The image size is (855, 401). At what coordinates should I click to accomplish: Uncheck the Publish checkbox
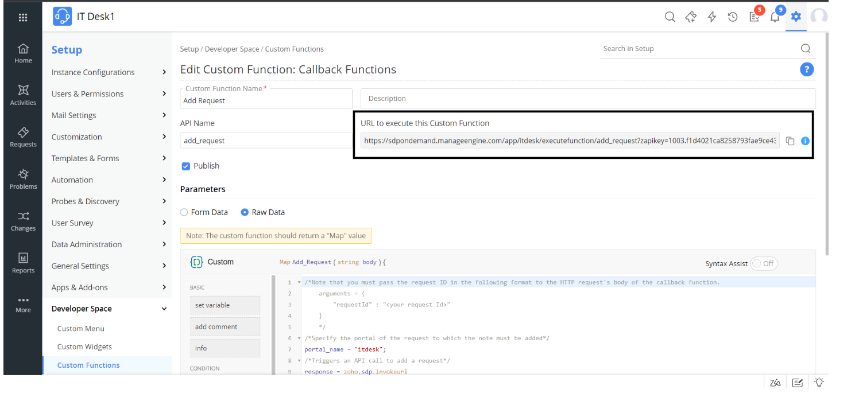(x=185, y=166)
